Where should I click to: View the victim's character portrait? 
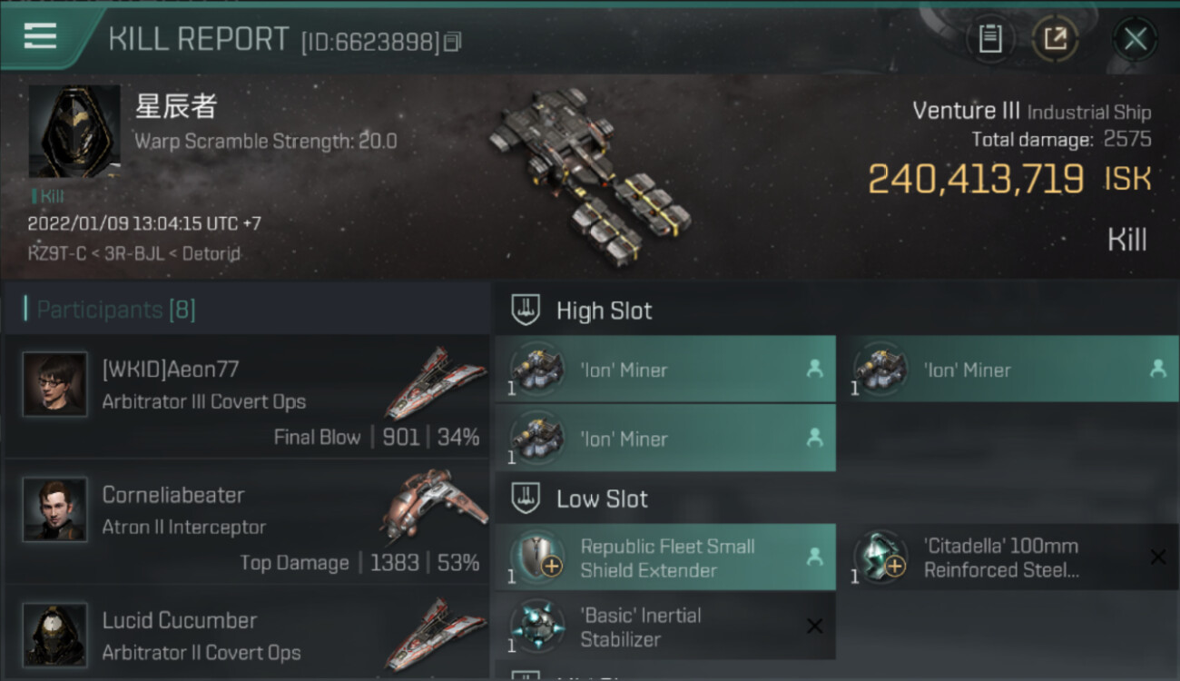[x=74, y=132]
